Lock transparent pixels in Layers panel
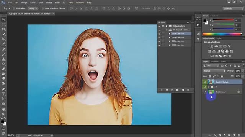This screenshot has height=137, width=245. 210,76
